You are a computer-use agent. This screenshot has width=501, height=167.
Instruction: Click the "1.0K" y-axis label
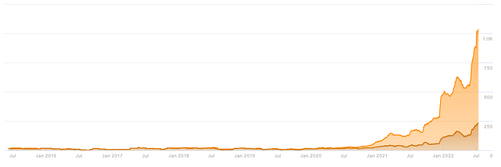coord(487,39)
